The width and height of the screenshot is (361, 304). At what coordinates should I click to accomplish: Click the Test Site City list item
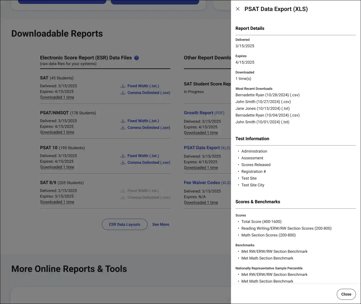click(x=253, y=185)
